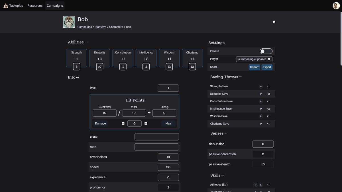Image resolution: width=342 pixels, height=192 pixels.
Task: Open the Campaigns menu in top bar
Action: pyautogui.click(x=55, y=6)
